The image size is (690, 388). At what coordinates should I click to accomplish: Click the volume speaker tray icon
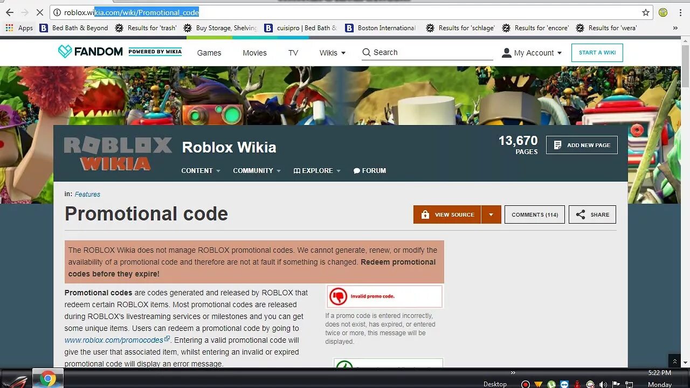pos(603,384)
